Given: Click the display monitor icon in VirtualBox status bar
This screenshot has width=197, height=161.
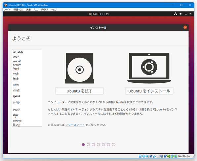Looking at the screenshot, I should (162, 156).
